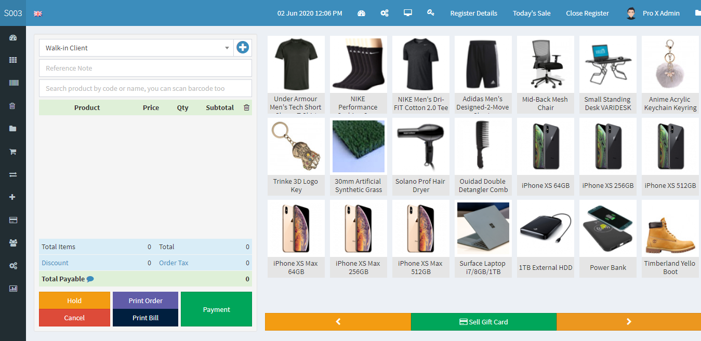Click the plus icon in the left sidebar
The width and height of the screenshot is (701, 341).
(13, 197)
